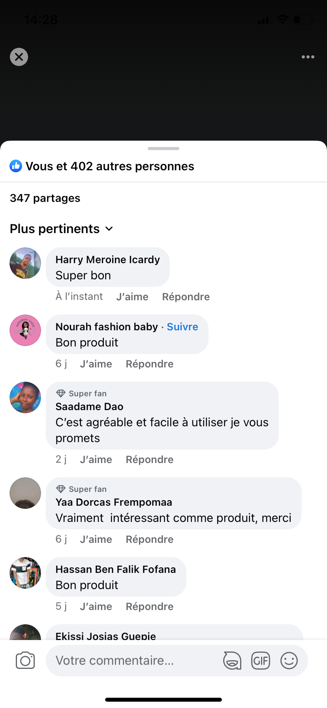The image size is (327, 708).
Task: Like Harry Meroine Icardy's comment
Action: tap(132, 297)
